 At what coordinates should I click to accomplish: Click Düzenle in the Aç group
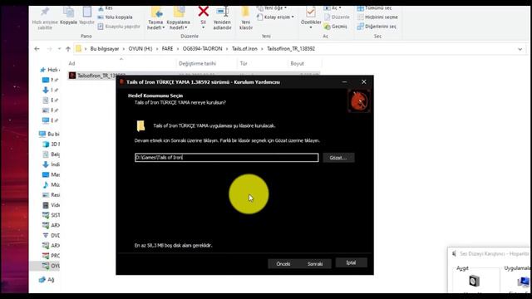337,17
